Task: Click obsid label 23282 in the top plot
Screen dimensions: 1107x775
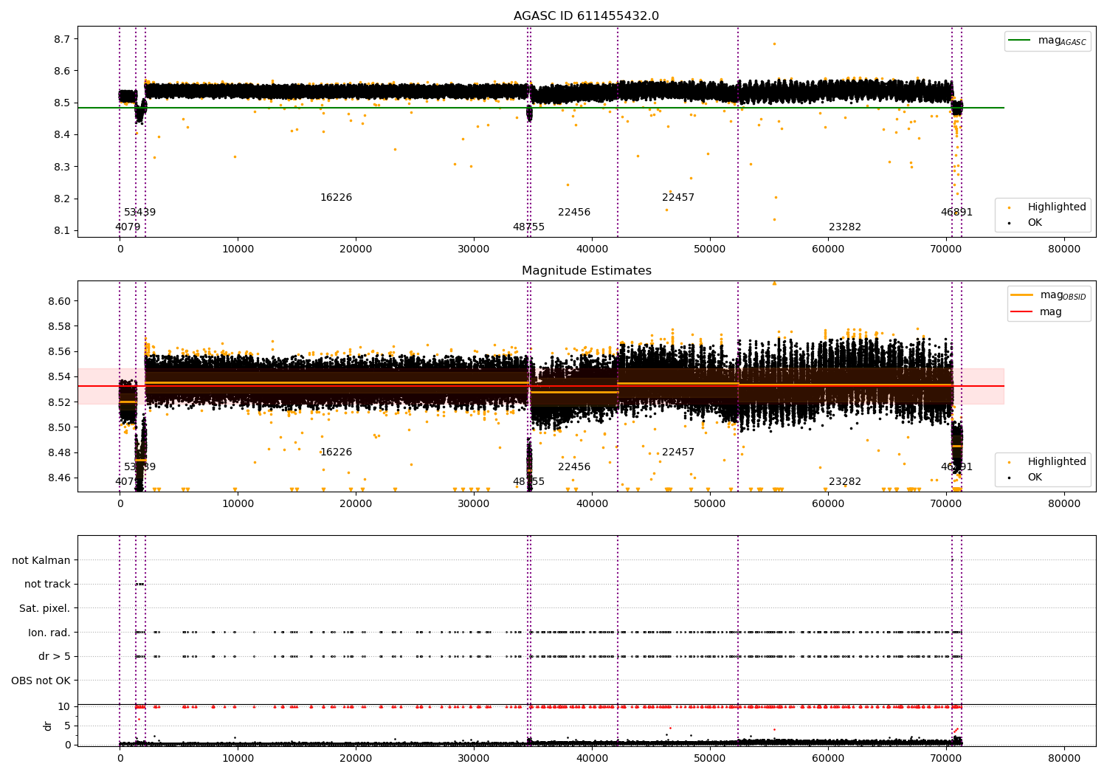Action: pos(845,227)
